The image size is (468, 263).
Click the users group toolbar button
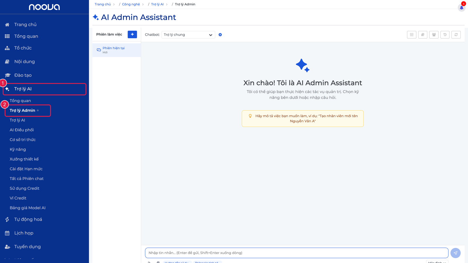434,34
